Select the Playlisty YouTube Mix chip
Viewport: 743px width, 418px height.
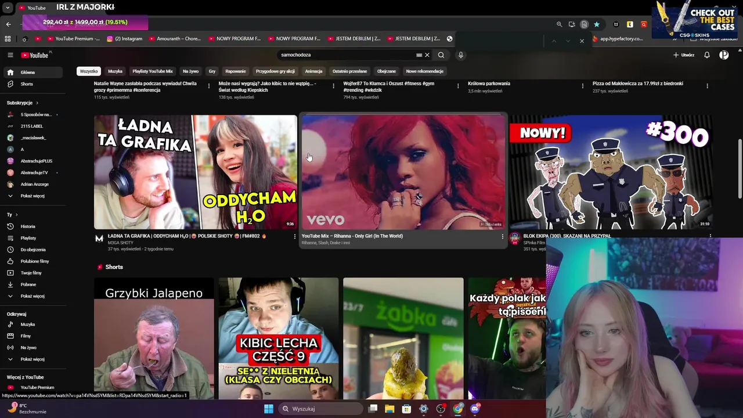pos(153,71)
